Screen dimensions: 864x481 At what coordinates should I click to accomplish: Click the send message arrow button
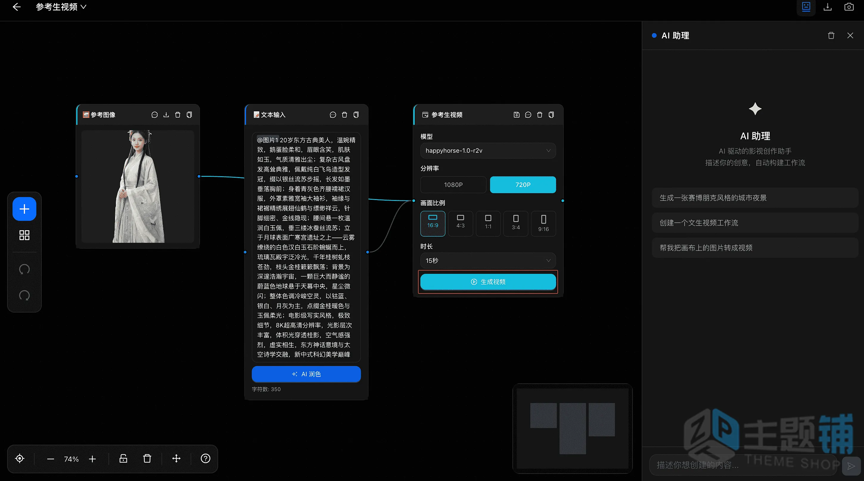851,466
